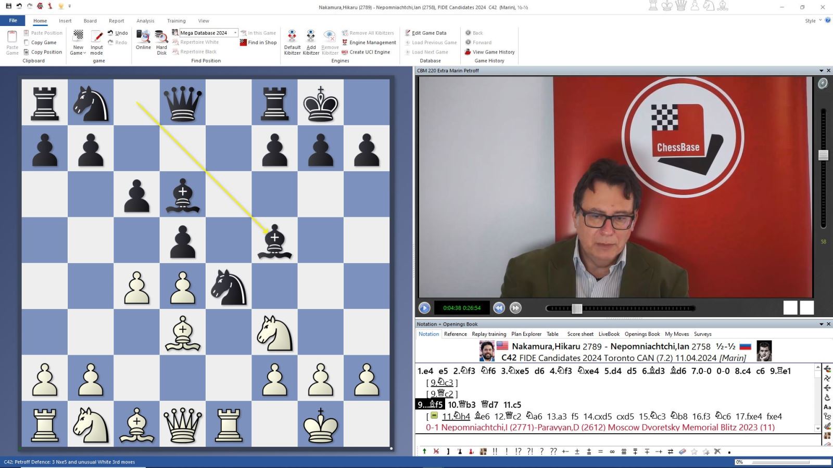Viewport: 833px width, 468px height.
Task: Click the lightbulb icon in quick access toolbar
Action: [x=60, y=6]
